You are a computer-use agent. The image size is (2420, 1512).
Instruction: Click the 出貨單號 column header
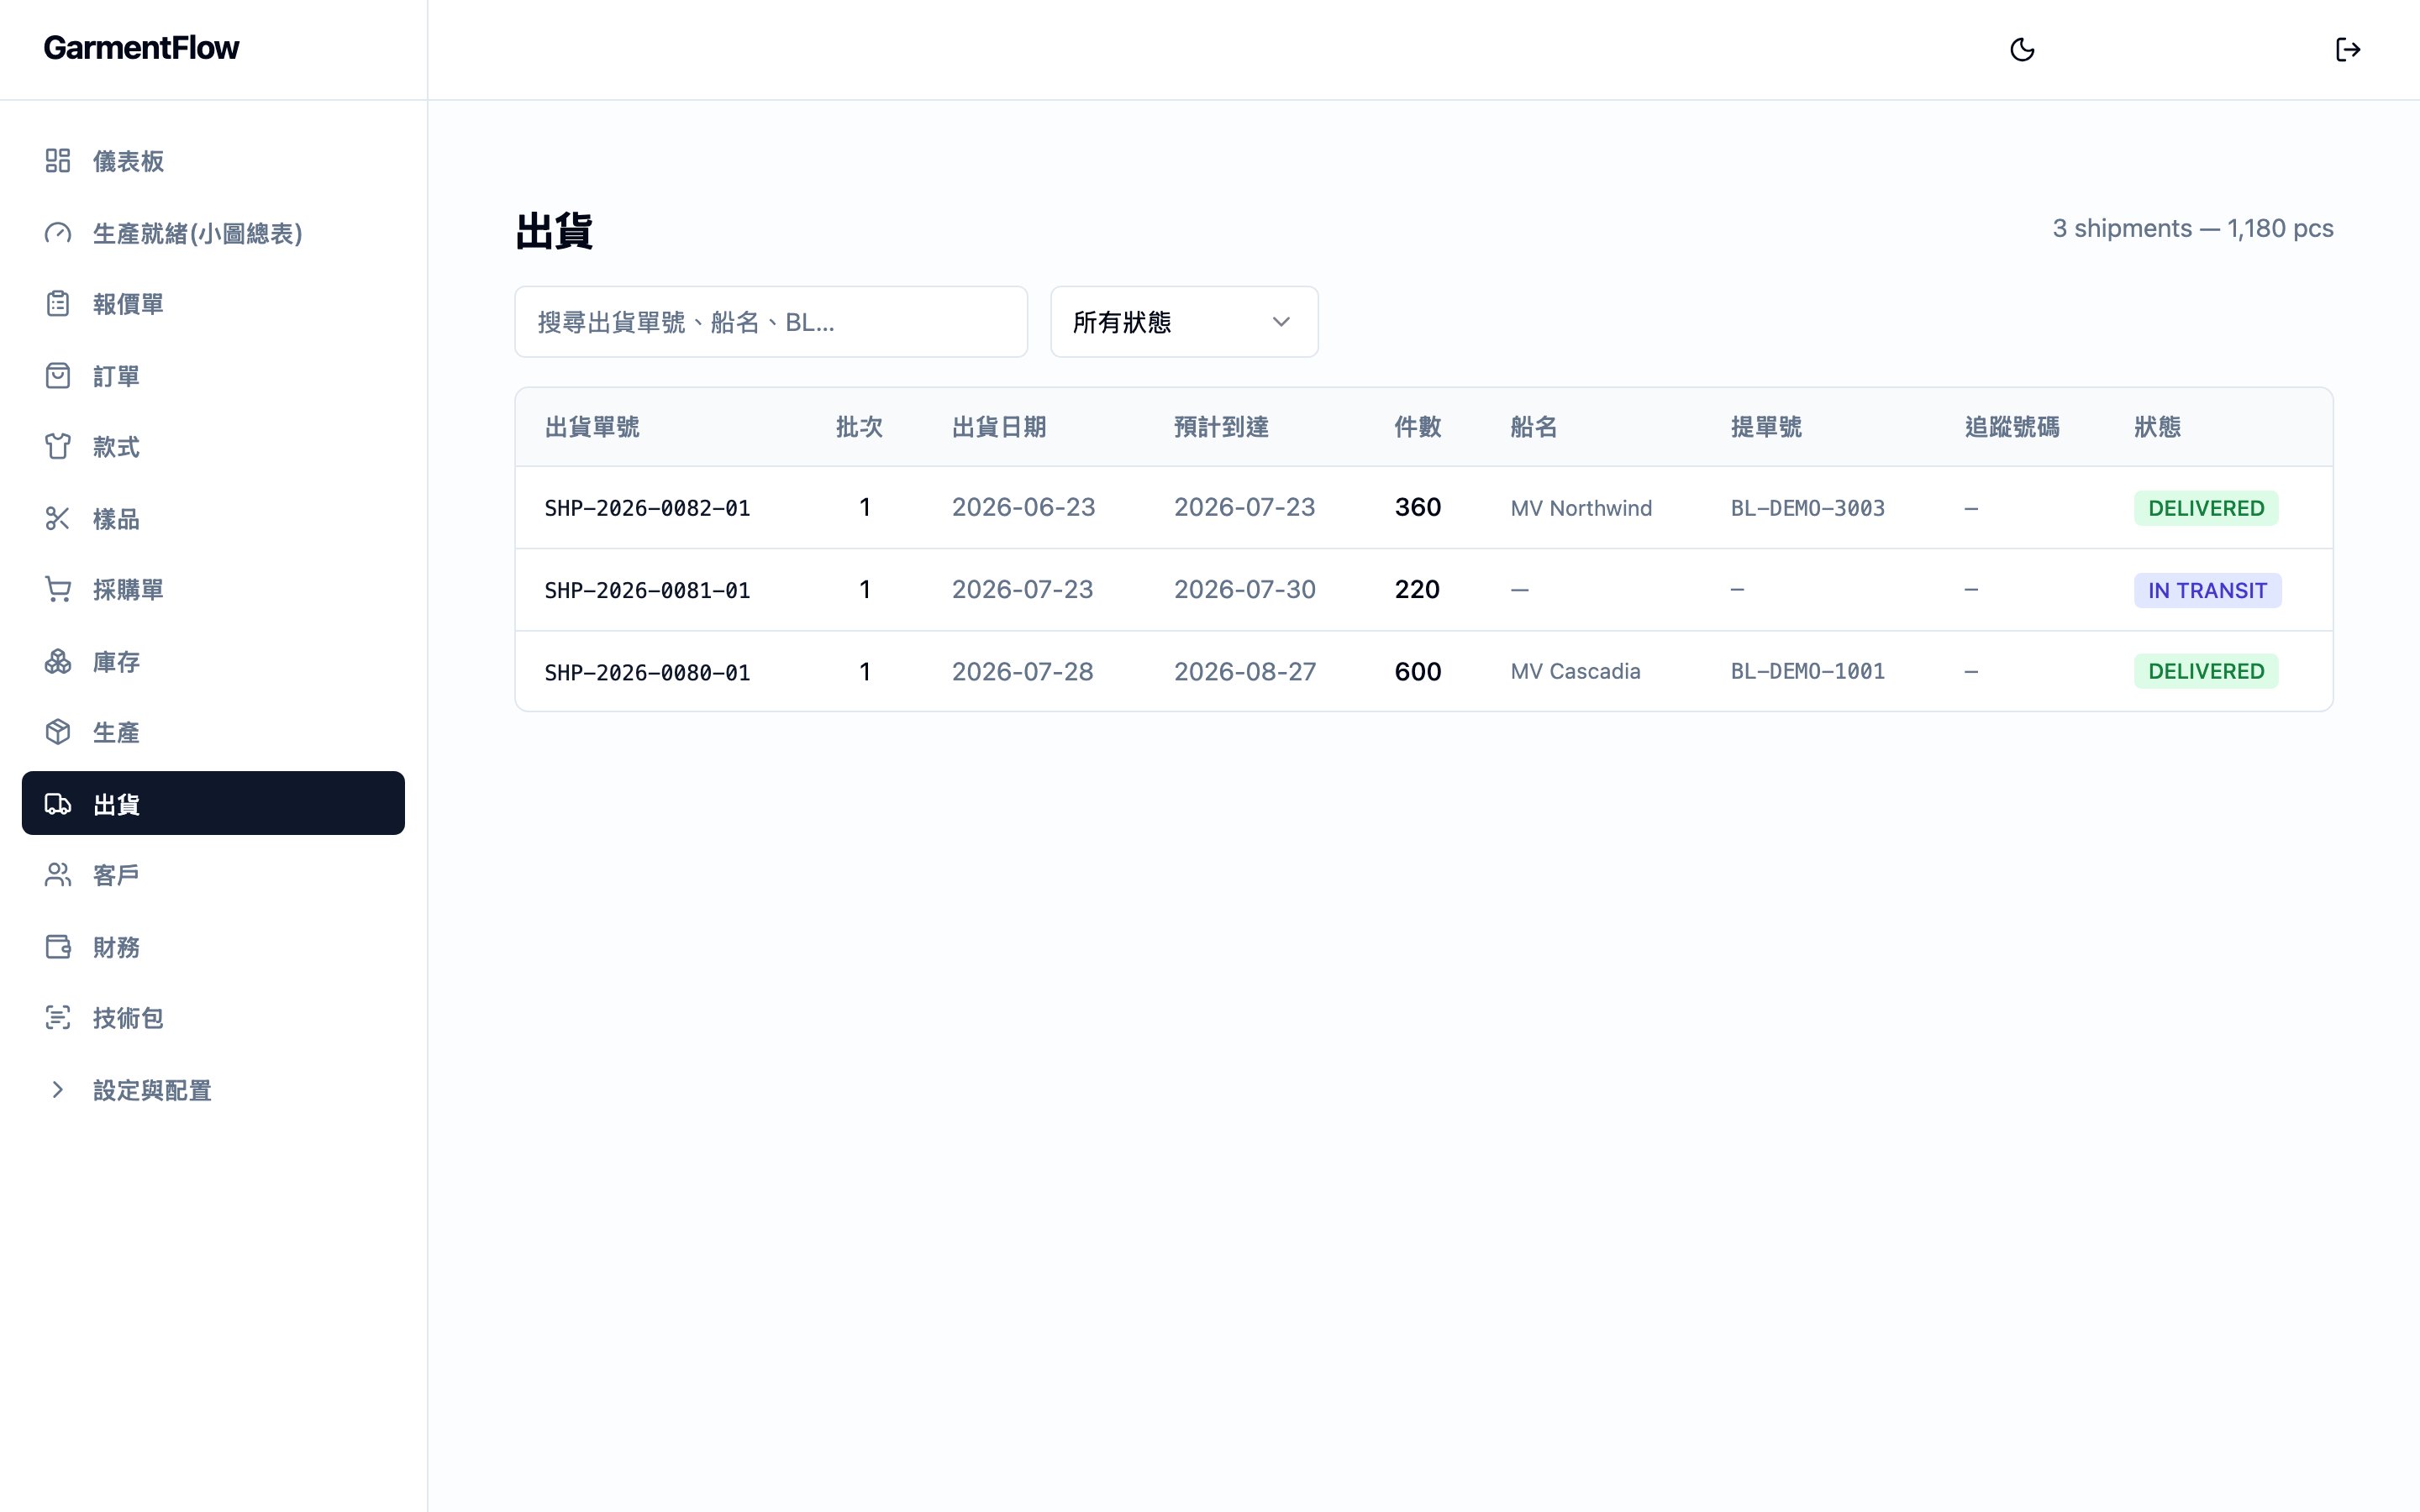pyautogui.click(x=592, y=427)
